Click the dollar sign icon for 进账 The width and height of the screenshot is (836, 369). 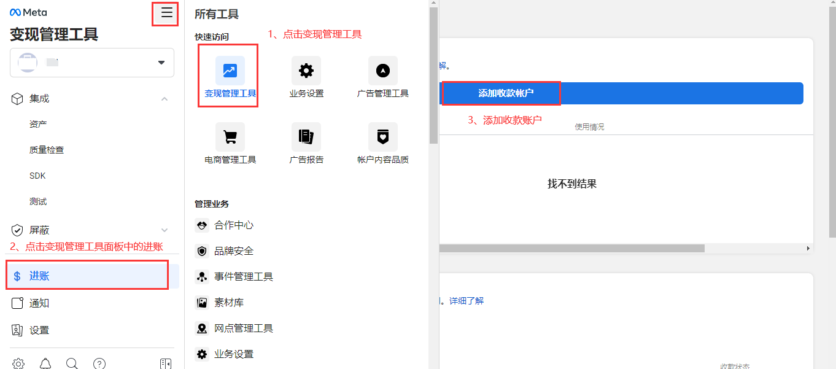click(17, 276)
